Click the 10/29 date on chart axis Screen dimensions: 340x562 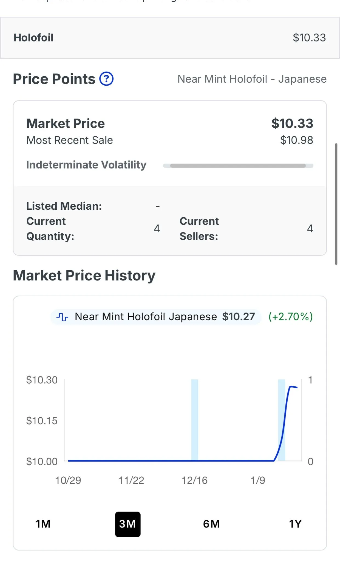tap(68, 480)
